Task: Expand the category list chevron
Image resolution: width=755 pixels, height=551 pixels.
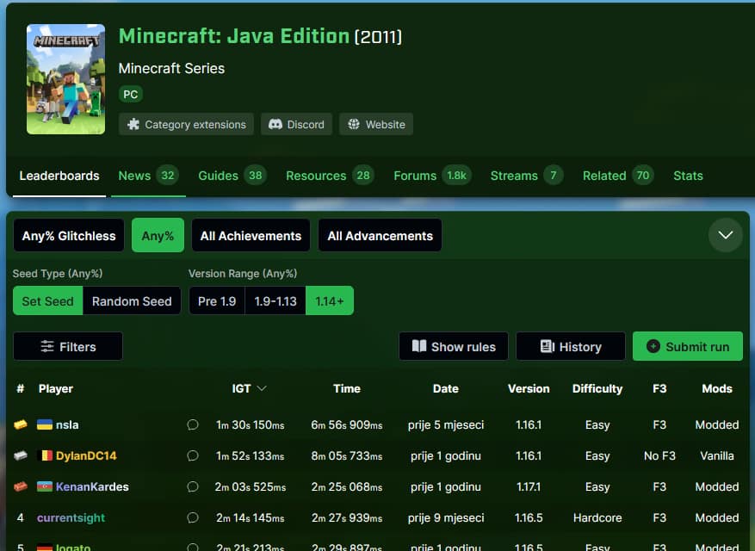Action: coord(725,235)
